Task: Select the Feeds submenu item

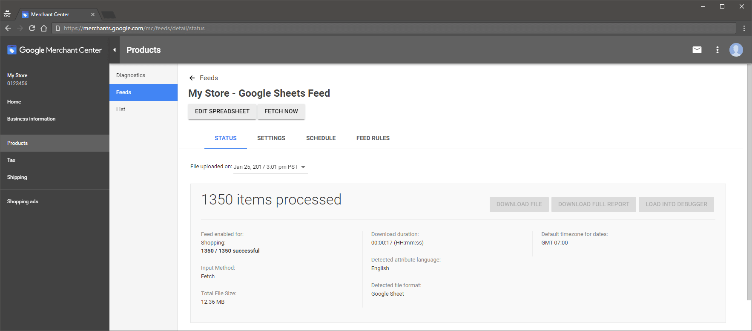Action: point(144,92)
